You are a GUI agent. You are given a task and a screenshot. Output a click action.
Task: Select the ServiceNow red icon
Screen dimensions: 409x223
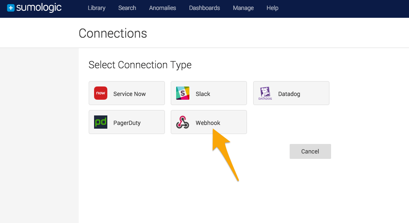click(x=101, y=93)
